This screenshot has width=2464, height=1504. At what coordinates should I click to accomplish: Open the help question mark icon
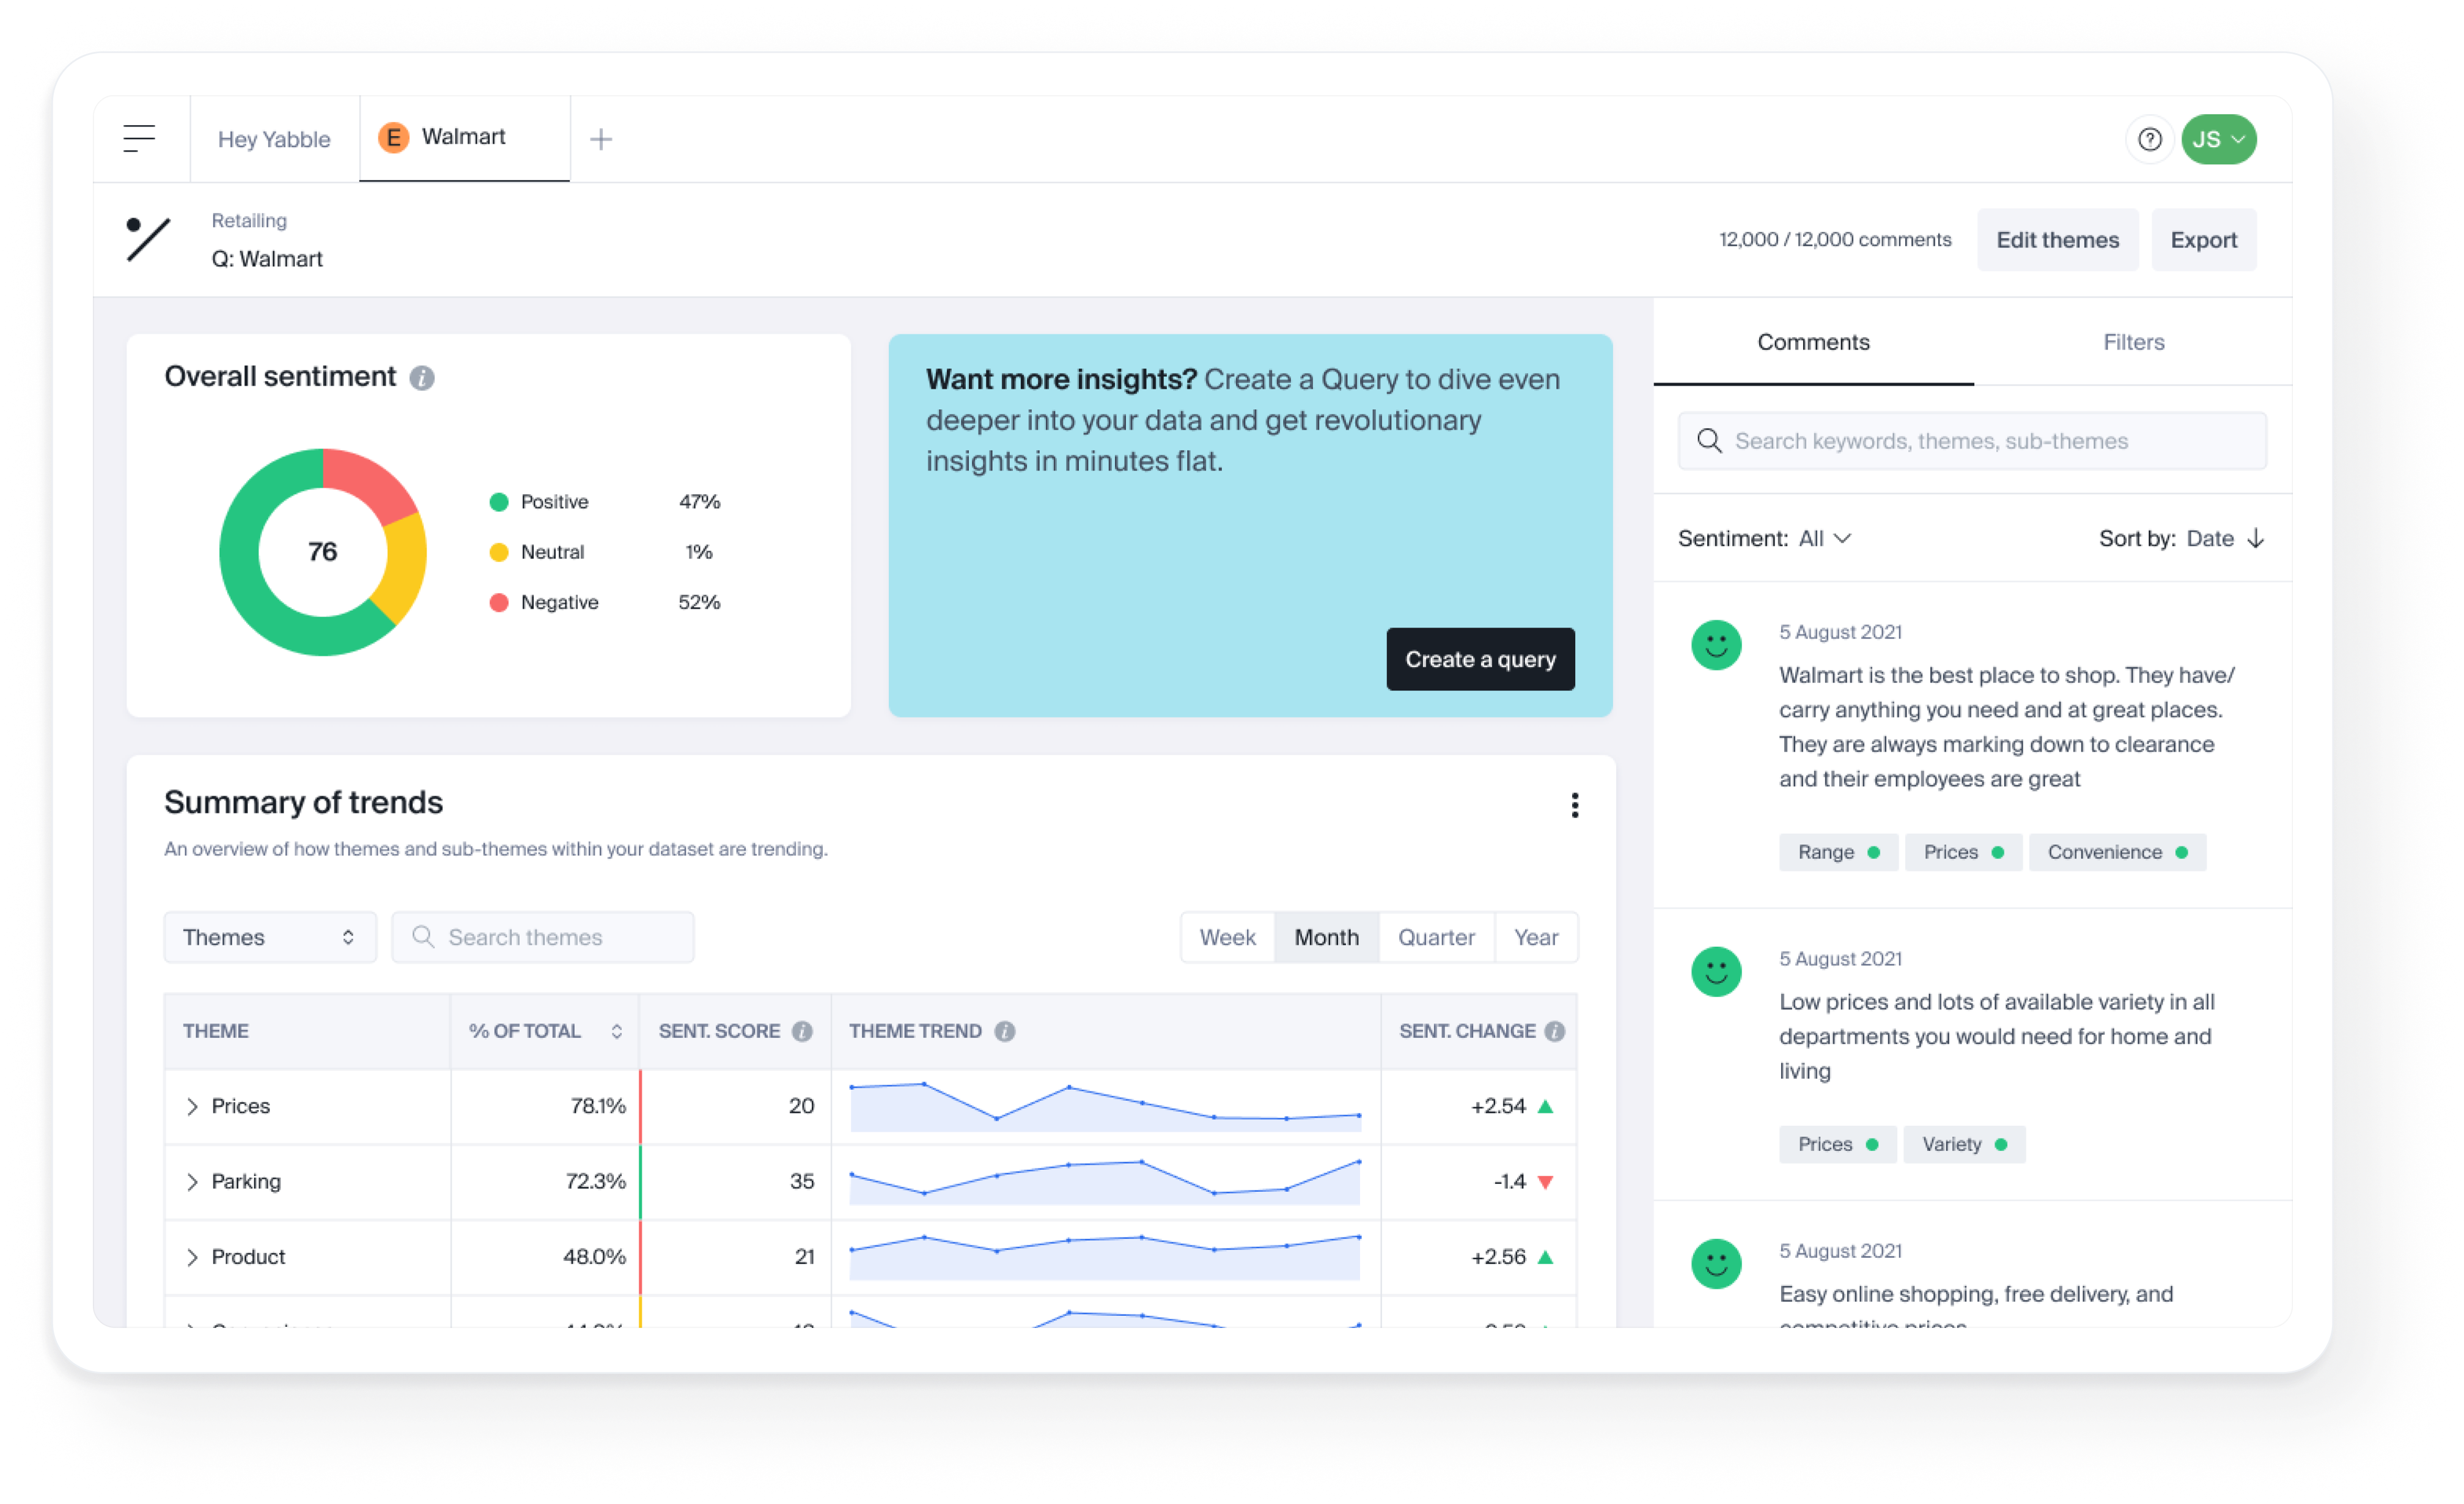[2149, 139]
